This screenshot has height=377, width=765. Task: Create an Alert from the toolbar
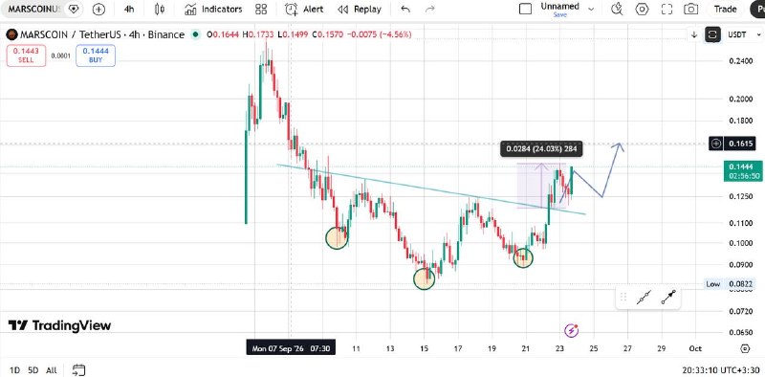pyautogui.click(x=304, y=9)
